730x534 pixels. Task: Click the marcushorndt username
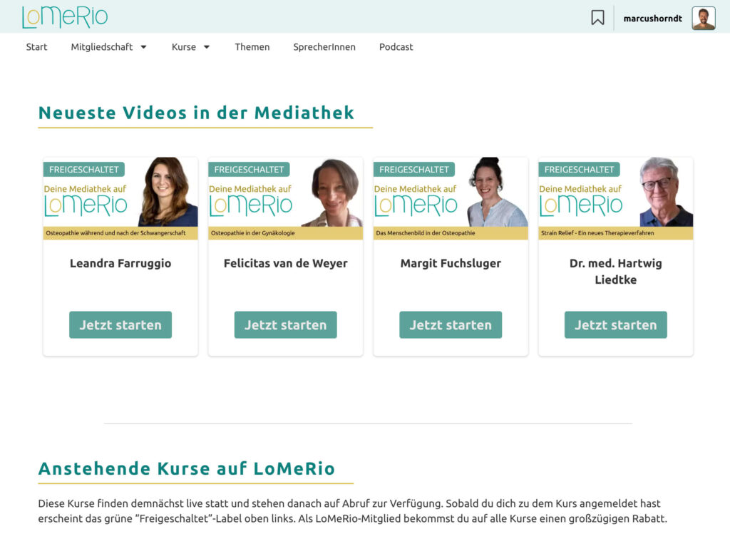652,19
